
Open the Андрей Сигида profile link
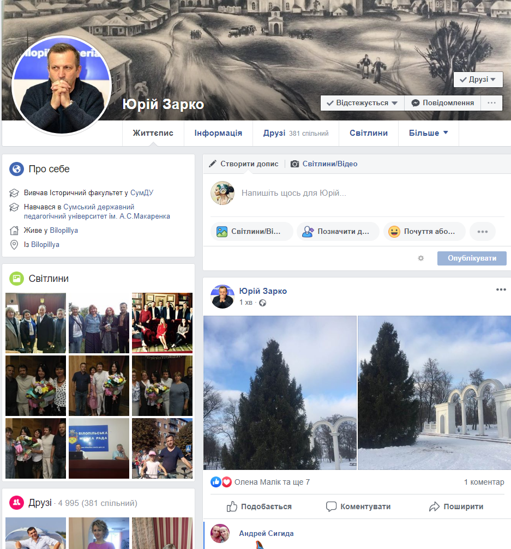coord(266,534)
